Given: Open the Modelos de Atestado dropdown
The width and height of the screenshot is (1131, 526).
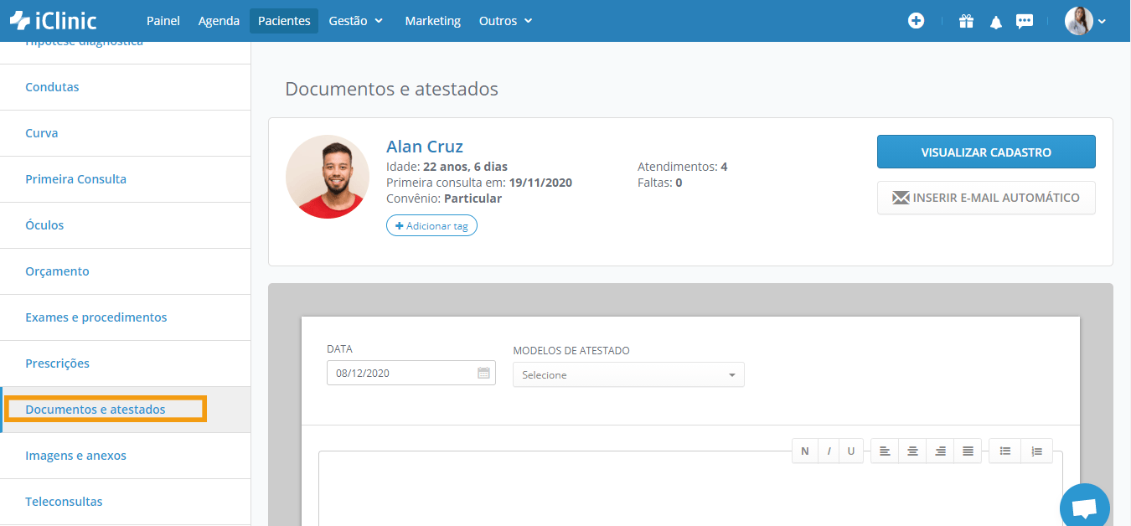Looking at the screenshot, I should click(x=628, y=375).
